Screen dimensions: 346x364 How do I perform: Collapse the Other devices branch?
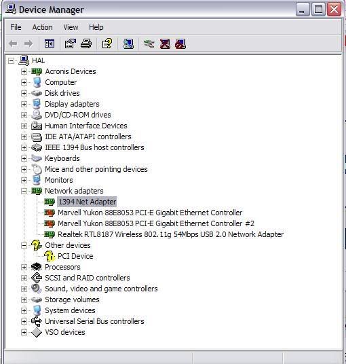click(x=24, y=245)
